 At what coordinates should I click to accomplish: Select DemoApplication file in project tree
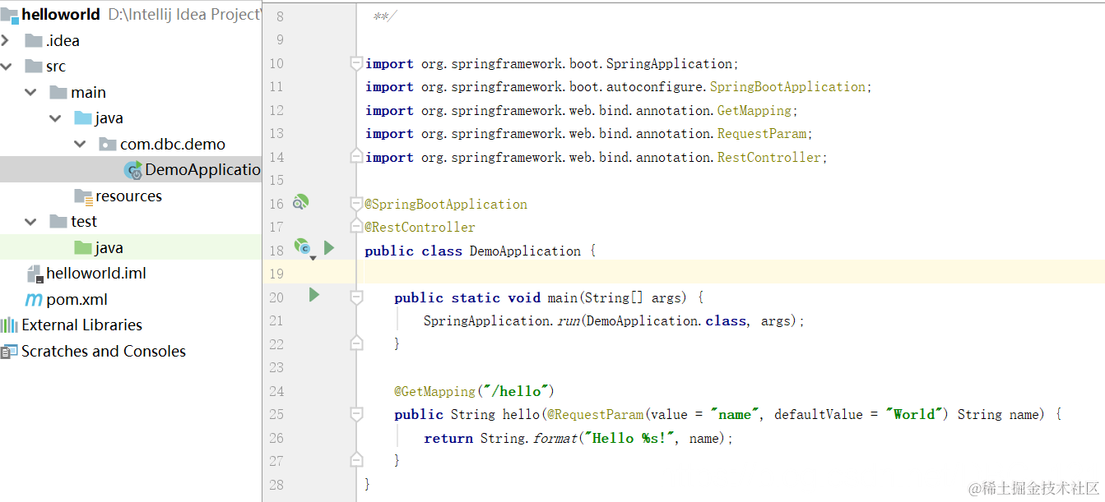coord(131,170)
